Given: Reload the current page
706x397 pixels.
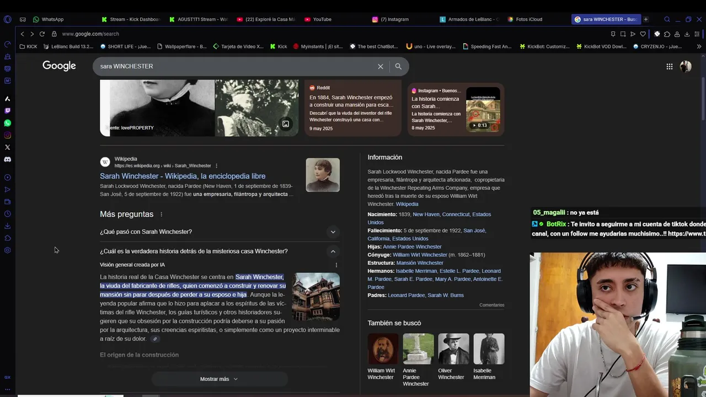Looking at the screenshot, I should pos(42,34).
